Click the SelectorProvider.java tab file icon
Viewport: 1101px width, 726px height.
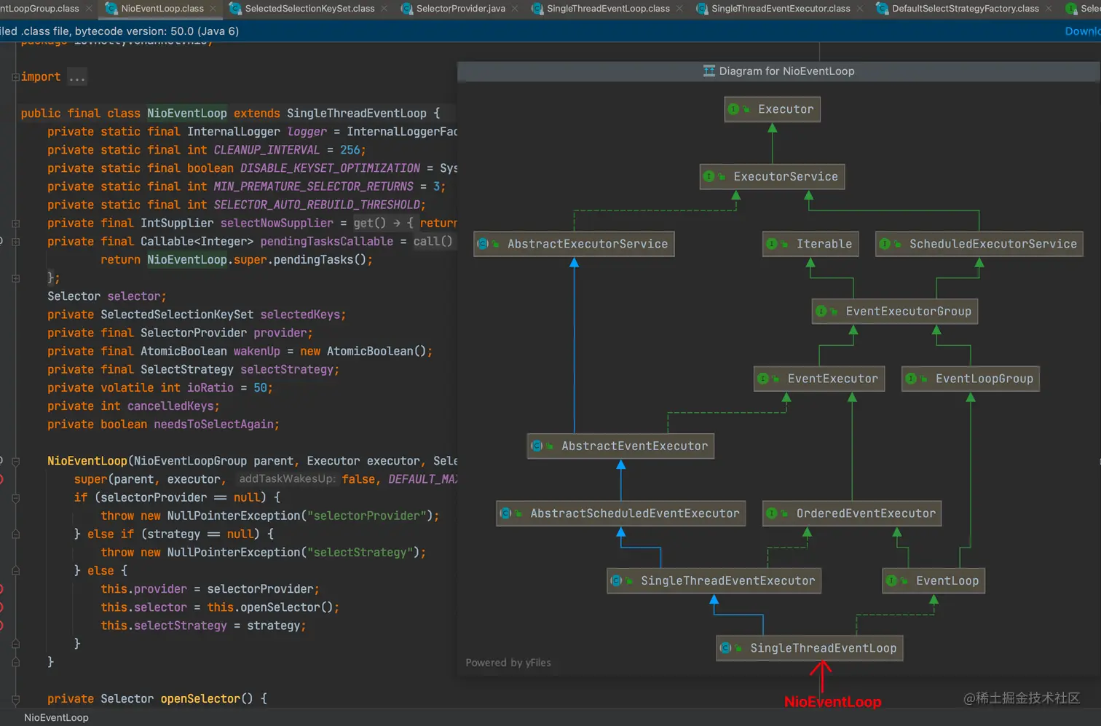pos(406,9)
